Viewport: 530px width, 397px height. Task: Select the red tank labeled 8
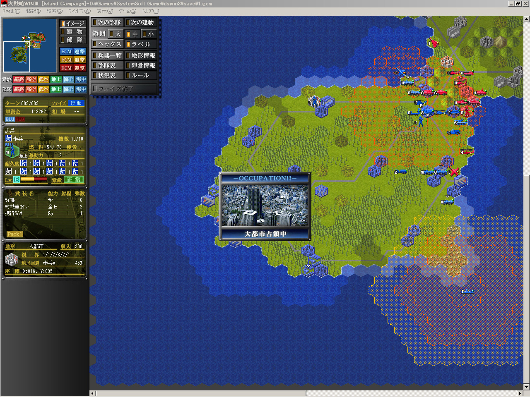pyautogui.click(x=427, y=93)
